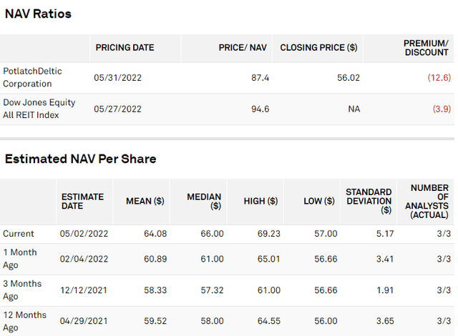458x336 pixels.
Task: Select the CLOSING PRICE ($) column header
Action: 318,48
